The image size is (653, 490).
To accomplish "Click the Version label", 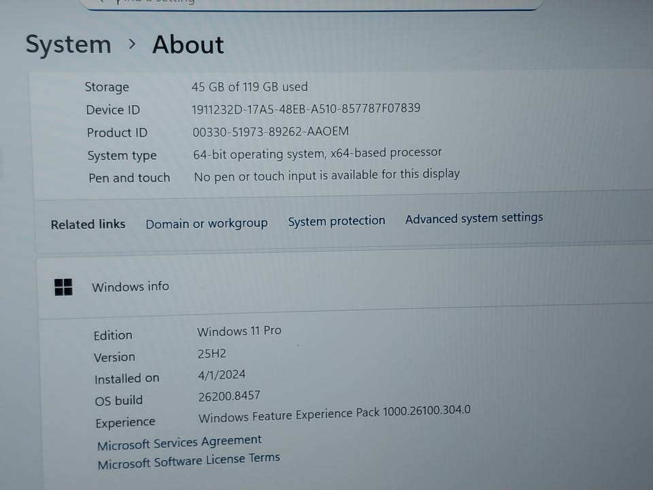I will (114, 357).
